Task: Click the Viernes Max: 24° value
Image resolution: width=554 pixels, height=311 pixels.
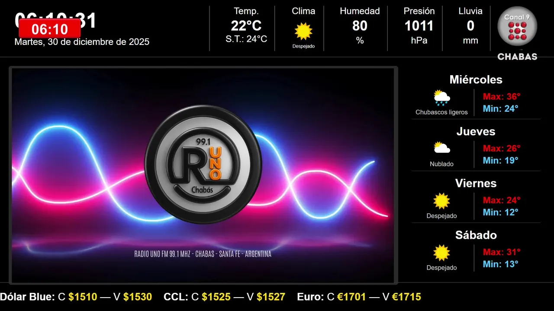Action: pyautogui.click(x=502, y=200)
